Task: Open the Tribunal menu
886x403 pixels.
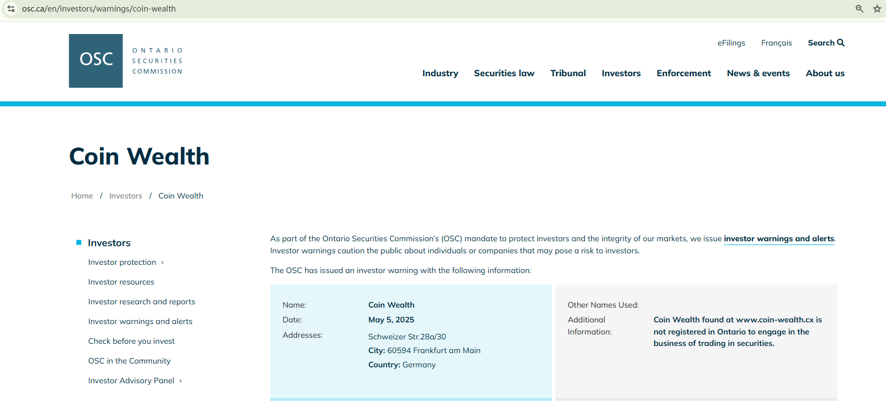Action: pyautogui.click(x=568, y=73)
